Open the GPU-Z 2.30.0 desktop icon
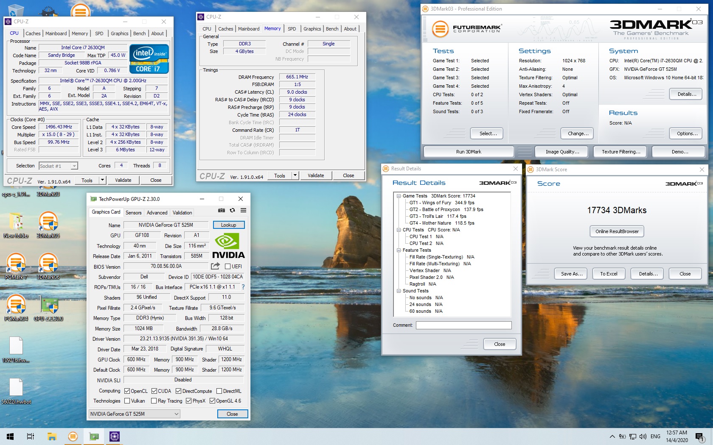This screenshot has height=445, width=713. click(48, 308)
